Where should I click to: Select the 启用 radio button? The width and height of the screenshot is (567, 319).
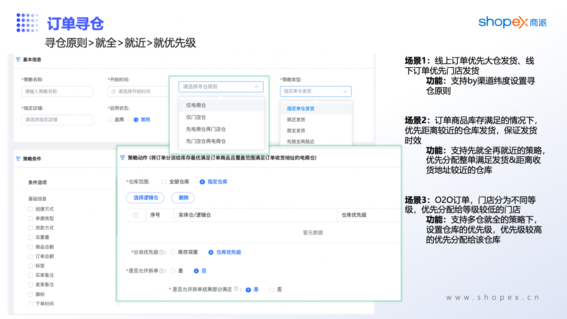(110, 120)
